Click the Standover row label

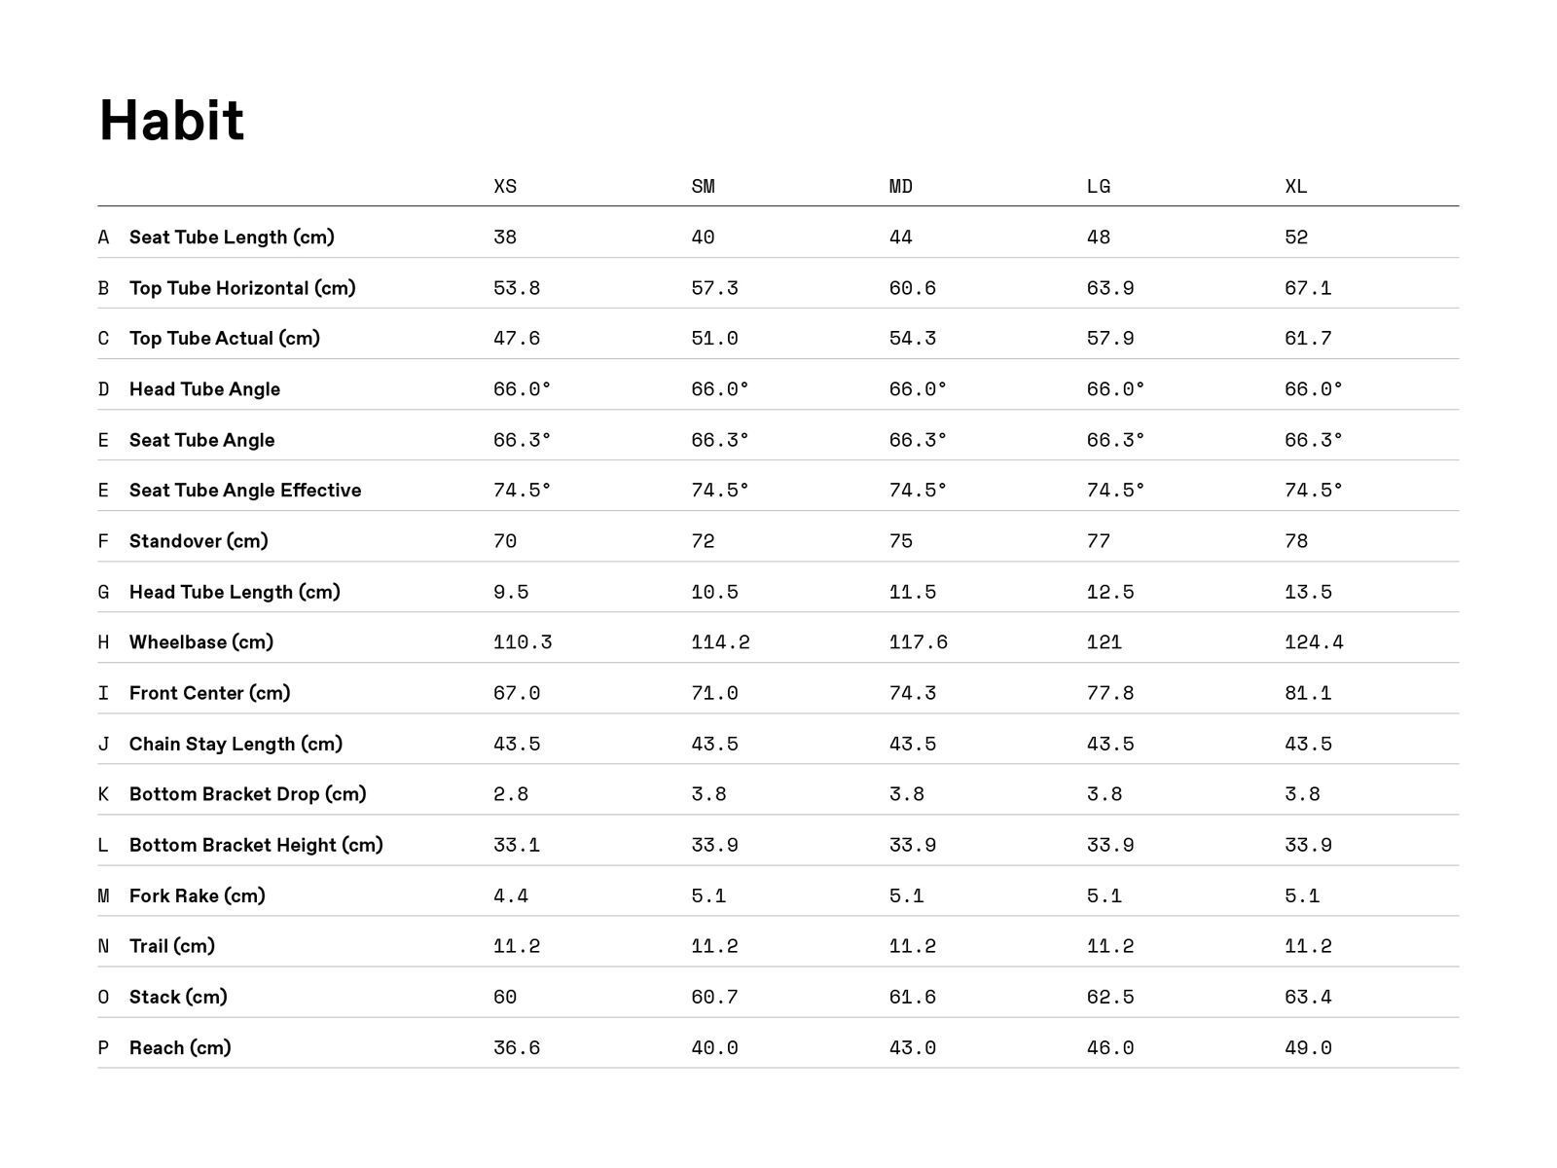(x=199, y=541)
